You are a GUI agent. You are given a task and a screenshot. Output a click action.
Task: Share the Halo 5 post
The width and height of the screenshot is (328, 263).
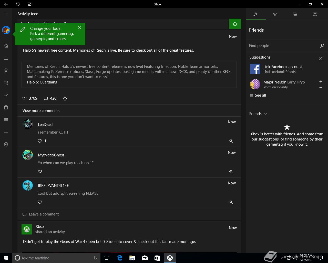click(65, 98)
